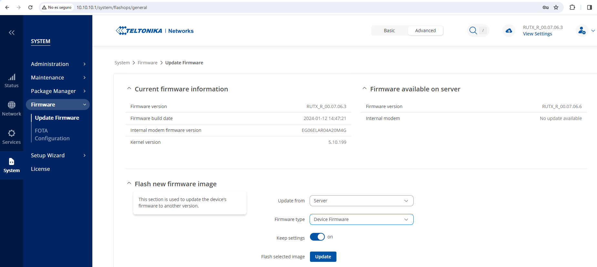597x267 pixels.
Task: Go to System breadcrumb
Action: click(122, 63)
